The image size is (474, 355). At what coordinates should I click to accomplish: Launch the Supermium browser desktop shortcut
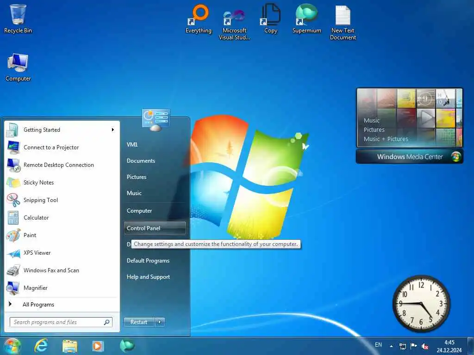point(306,18)
